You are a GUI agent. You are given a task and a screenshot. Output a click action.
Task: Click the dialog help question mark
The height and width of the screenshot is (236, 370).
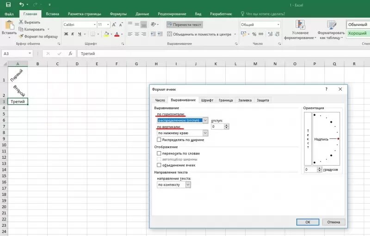(x=327, y=89)
